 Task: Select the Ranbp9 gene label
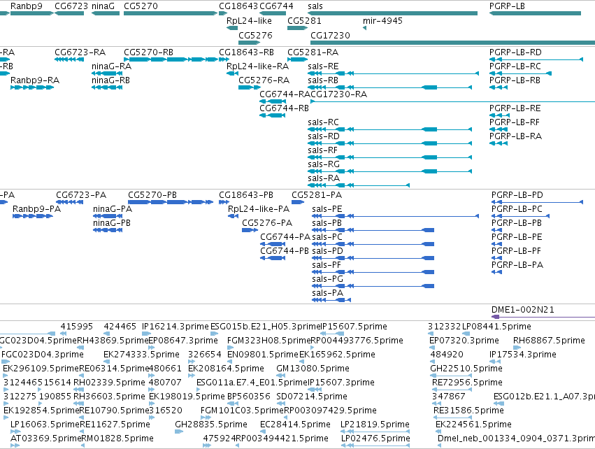click(x=26, y=6)
